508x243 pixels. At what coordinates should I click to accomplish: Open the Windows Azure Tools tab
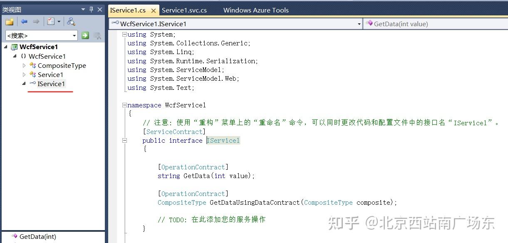(x=256, y=10)
